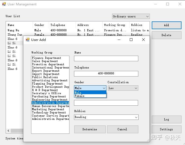The height and width of the screenshot is (145, 185).
Task: Select Product Development Department item
Action: [x=50, y=87]
